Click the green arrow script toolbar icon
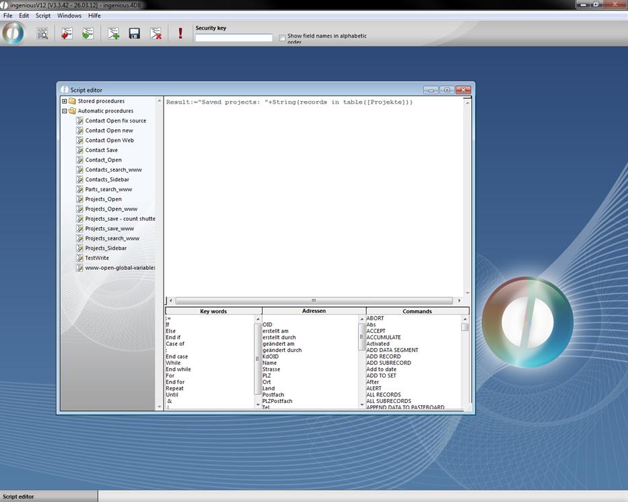Screen dimensions: 628x502 coord(88,33)
